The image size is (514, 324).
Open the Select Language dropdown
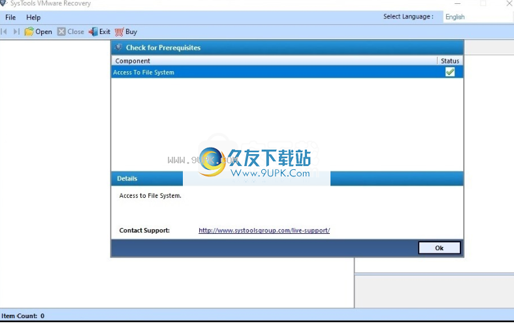point(478,17)
